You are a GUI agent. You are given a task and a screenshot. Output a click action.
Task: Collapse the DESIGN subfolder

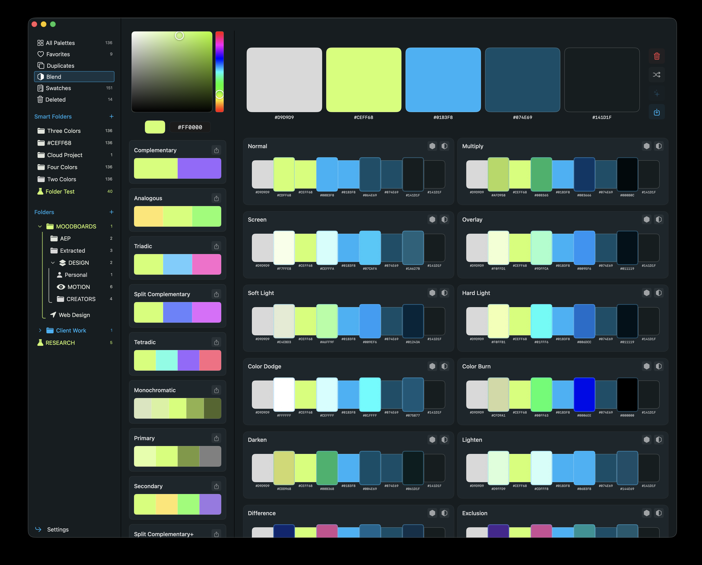(x=53, y=263)
